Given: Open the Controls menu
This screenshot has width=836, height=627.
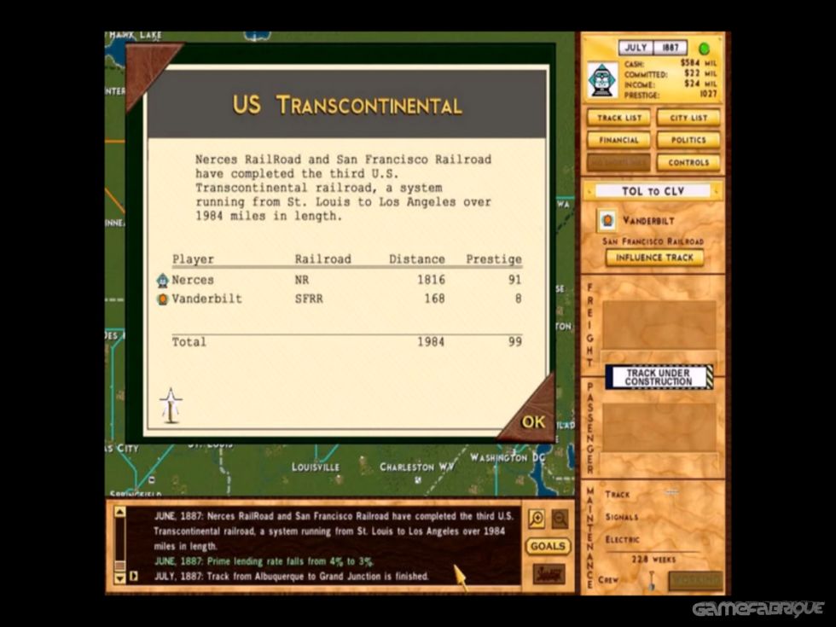Looking at the screenshot, I should pos(688,163).
